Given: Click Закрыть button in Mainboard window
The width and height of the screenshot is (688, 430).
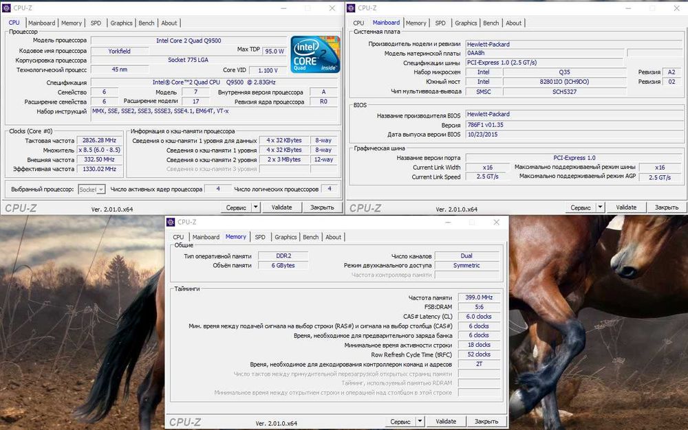Looking at the screenshot, I should click(667, 207).
